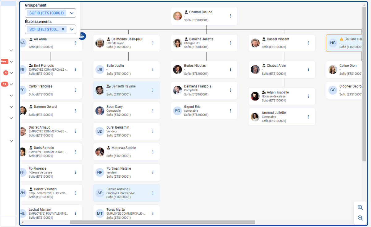Click the vertical scrollbar thumb
Image resolution: width=371 pixels, height=227 pixels.
pos(364,84)
